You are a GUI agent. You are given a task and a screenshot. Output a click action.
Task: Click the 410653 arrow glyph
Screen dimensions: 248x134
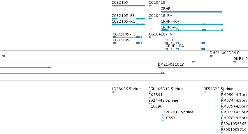click(162, 121)
